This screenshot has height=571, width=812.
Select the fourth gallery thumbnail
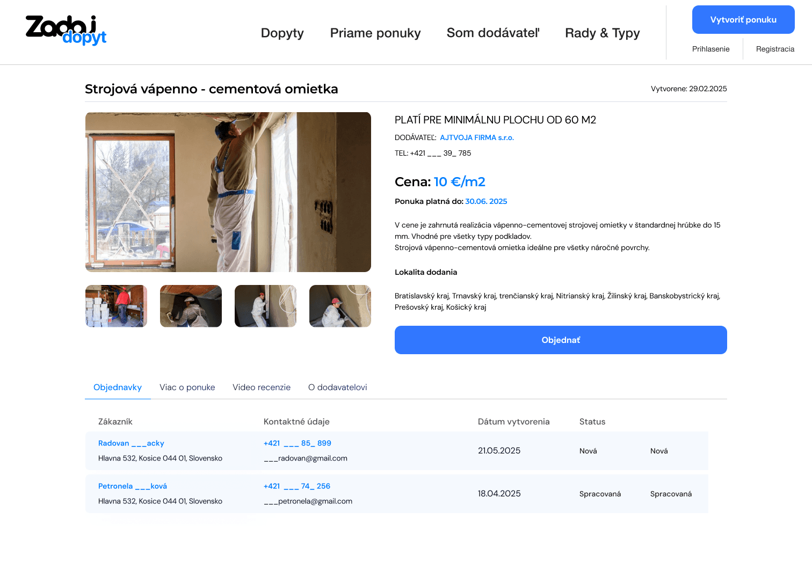340,306
